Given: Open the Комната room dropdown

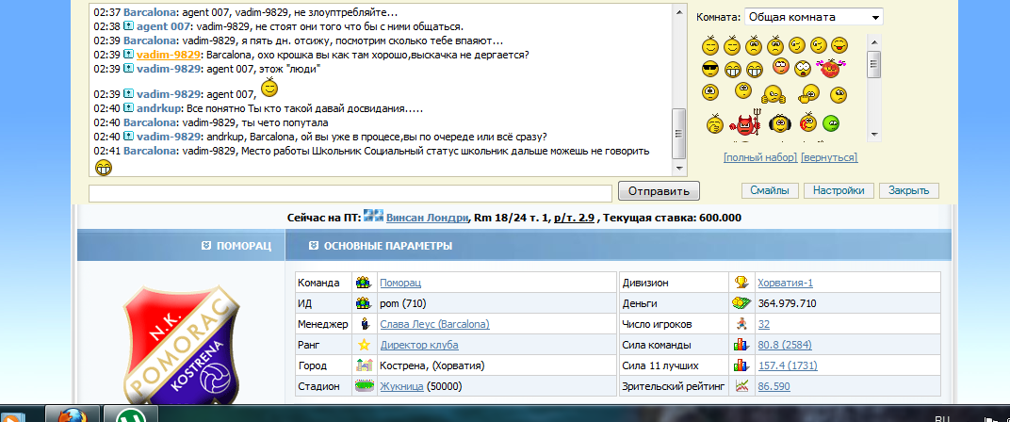Looking at the screenshot, I should (813, 17).
